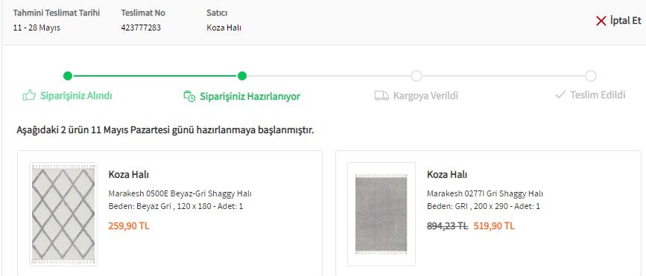646x276 pixels.
Task: Click the discounted 519,90 TL price
Action: (494, 226)
